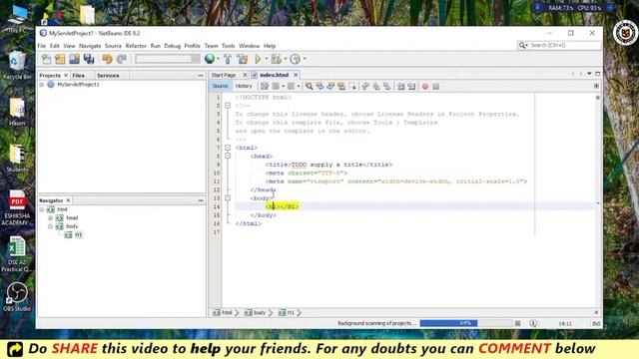Viewport: 639px width, 359px height.
Task: Click the Save All icon
Action: [89, 60]
